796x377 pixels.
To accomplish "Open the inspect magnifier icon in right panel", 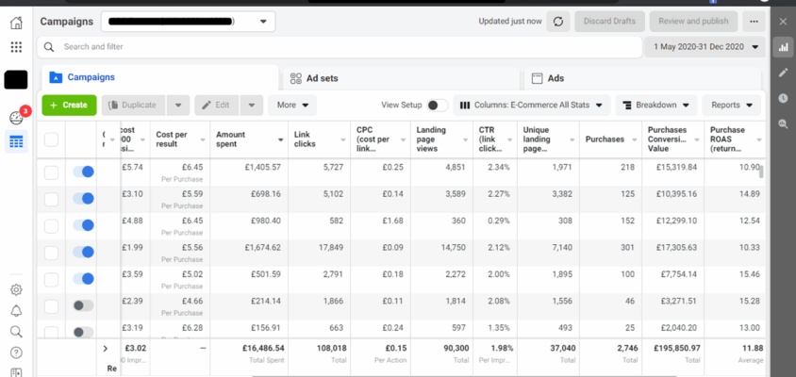I will pyautogui.click(x=784, y=123).
